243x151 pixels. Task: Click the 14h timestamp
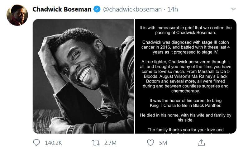coord(173,9)
